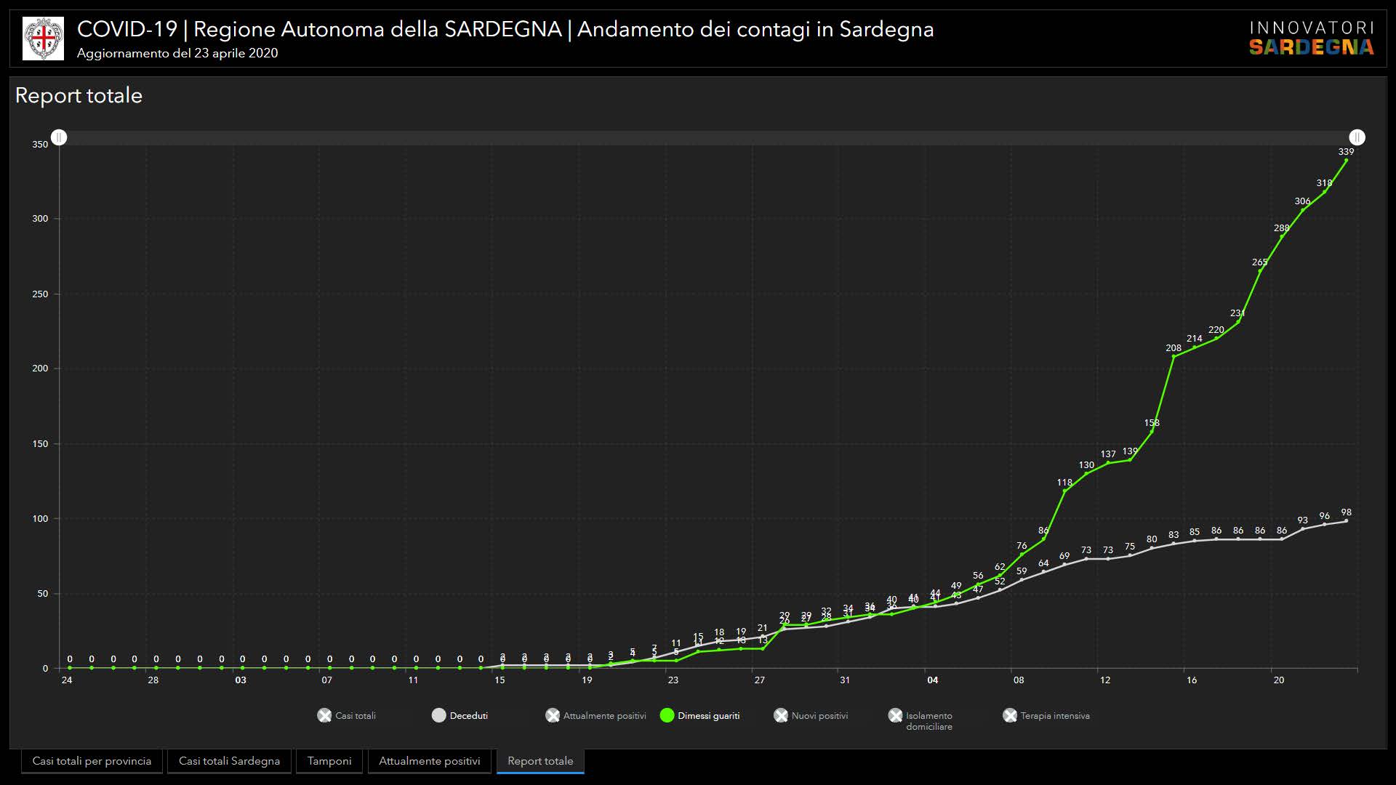Open the Tamponi tab
This screenshot has height=785, width=1396.
pyautogui.click(x=329, y=761)
